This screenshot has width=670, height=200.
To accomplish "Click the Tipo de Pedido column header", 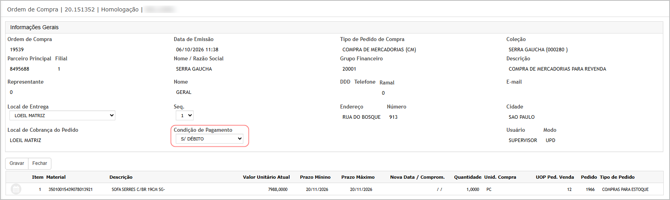I will pos(617,177).
